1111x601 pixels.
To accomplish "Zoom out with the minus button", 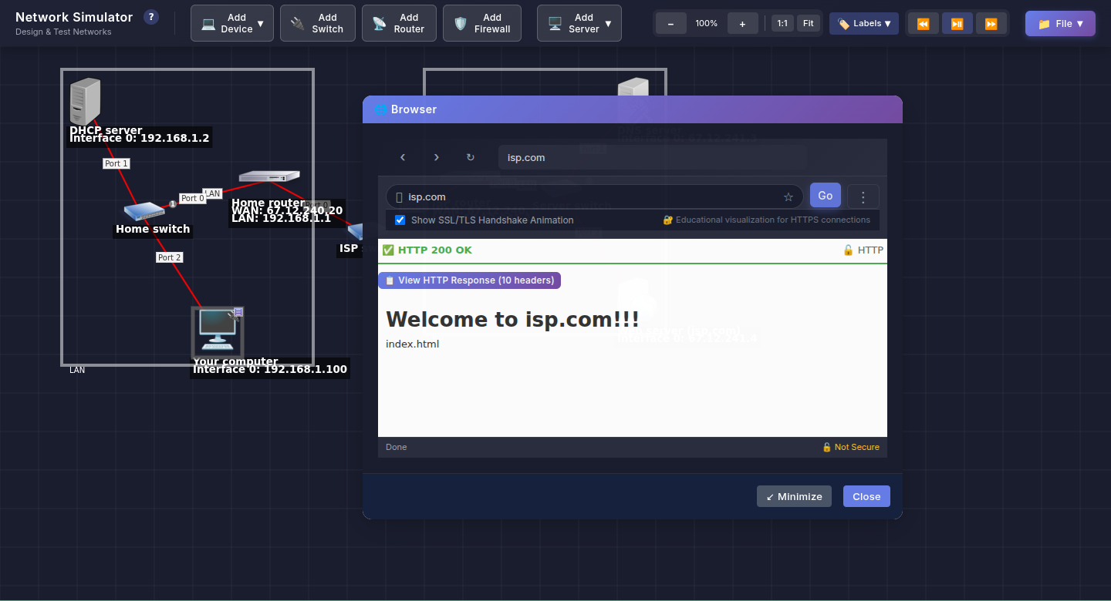I will (x=671, y=23).
